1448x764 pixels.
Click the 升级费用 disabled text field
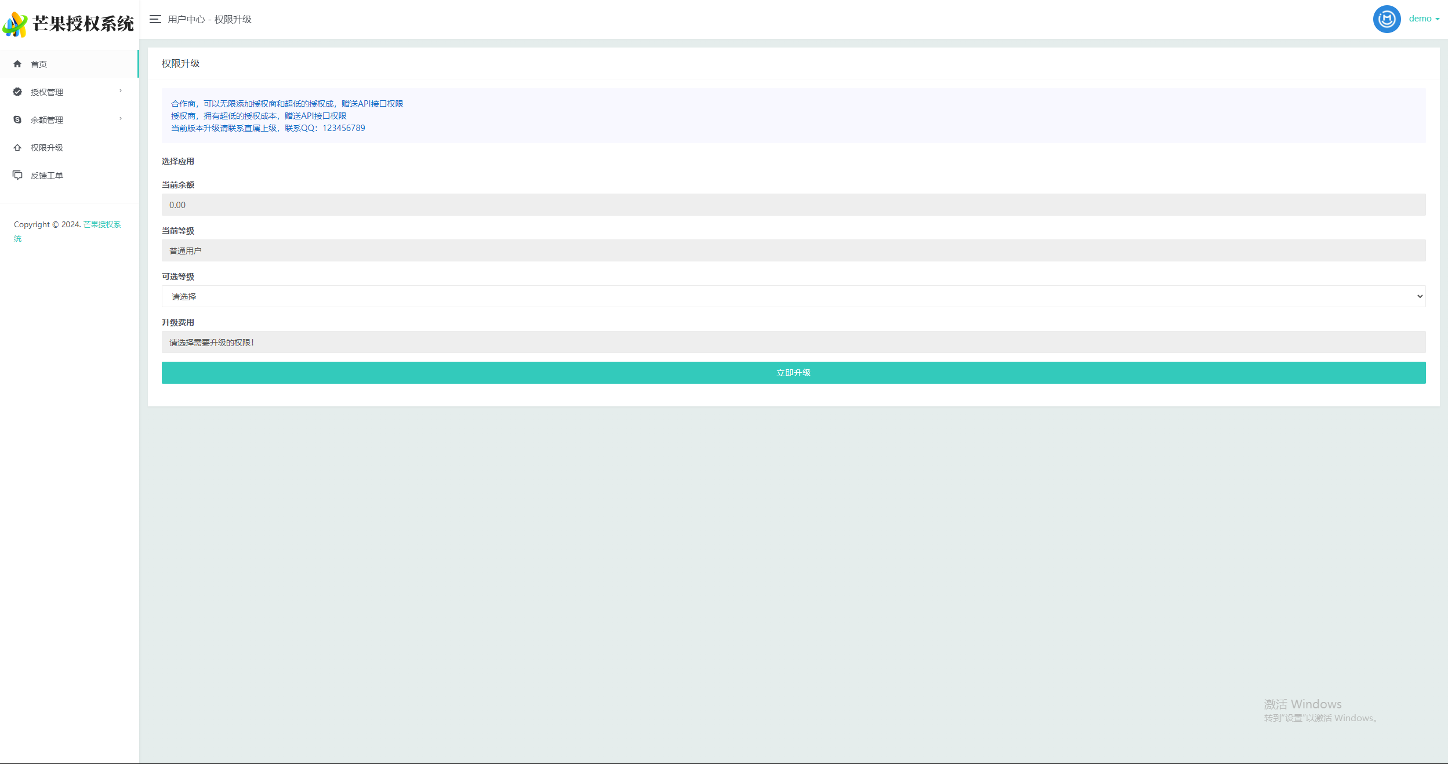[793, 342]
